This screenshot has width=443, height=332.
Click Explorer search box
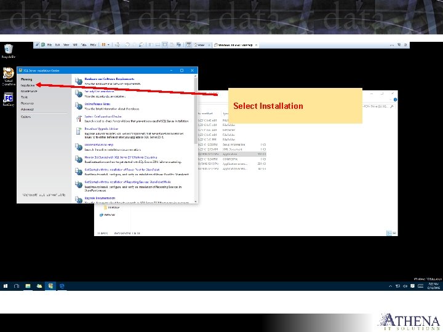point(378,106)
